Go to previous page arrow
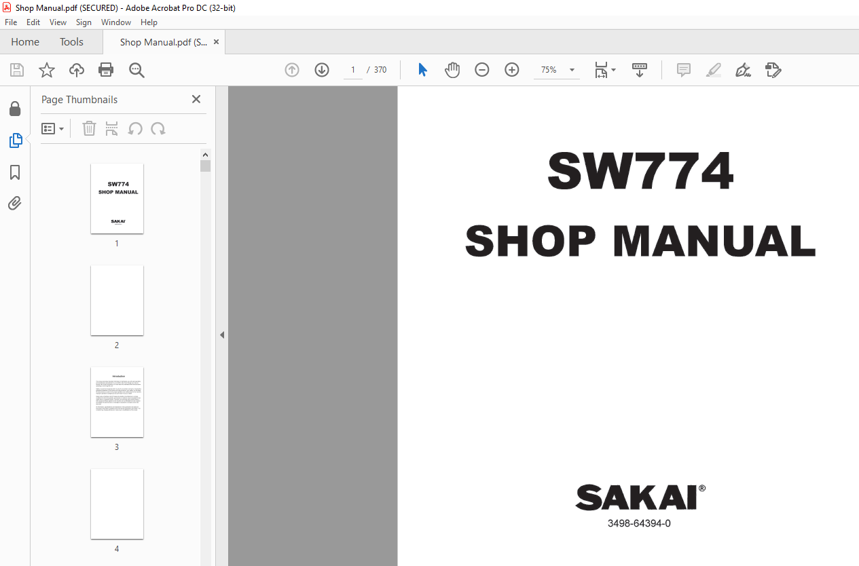859x566 pixels. coord(292,70)
